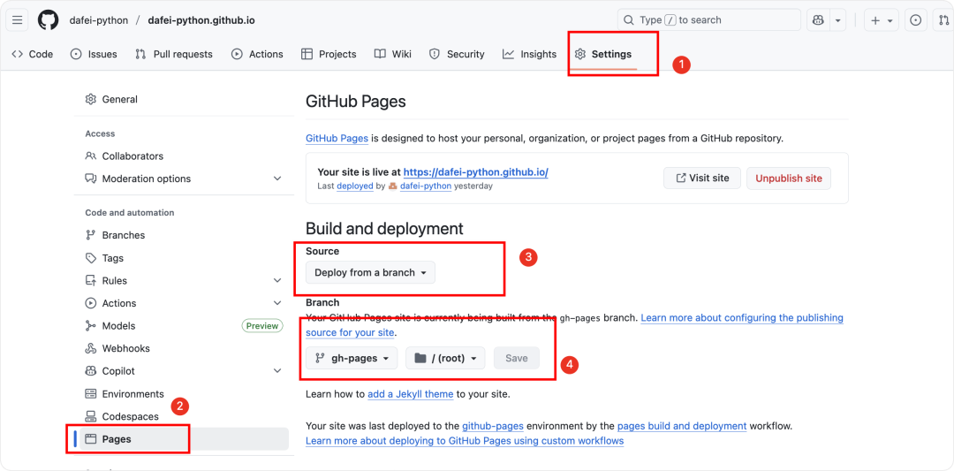Viewport: 954px width, 471px height.
Task: Open the hamburger navigation menu
Action: pyautogui.click(x=17, y=20)
